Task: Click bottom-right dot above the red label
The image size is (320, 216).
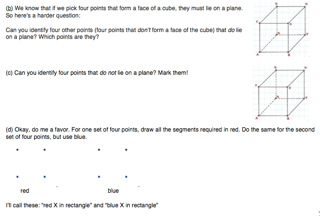Action: click(44, 177)
